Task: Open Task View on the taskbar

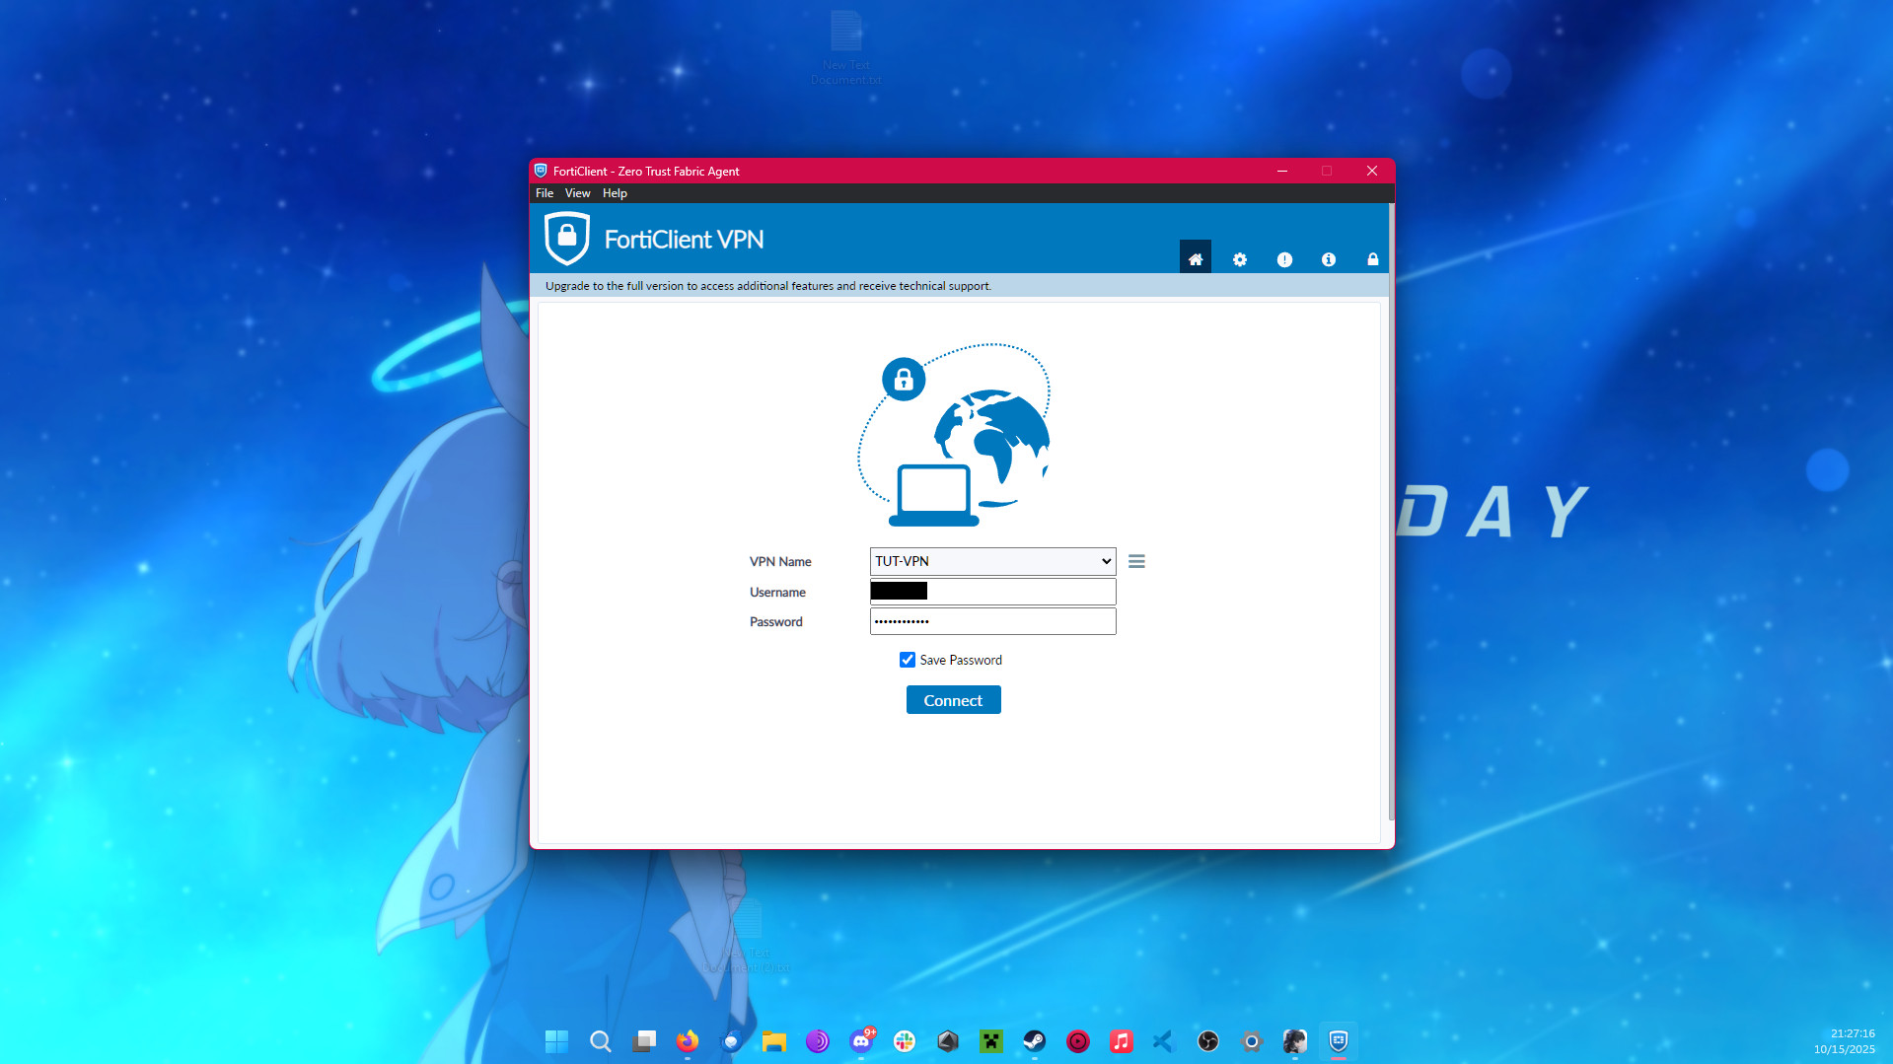Action: pos(644,1041)
